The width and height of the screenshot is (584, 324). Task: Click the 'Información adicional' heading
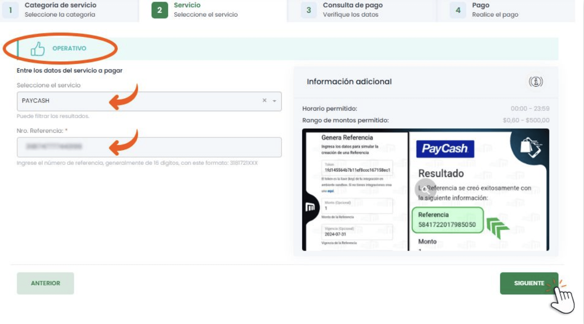349,81
